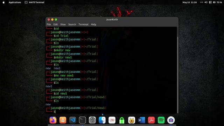Click the '$cd Trial' command line
Image resolution: width=224 pixels, height=126 pixels.
(x=61, y=36)
